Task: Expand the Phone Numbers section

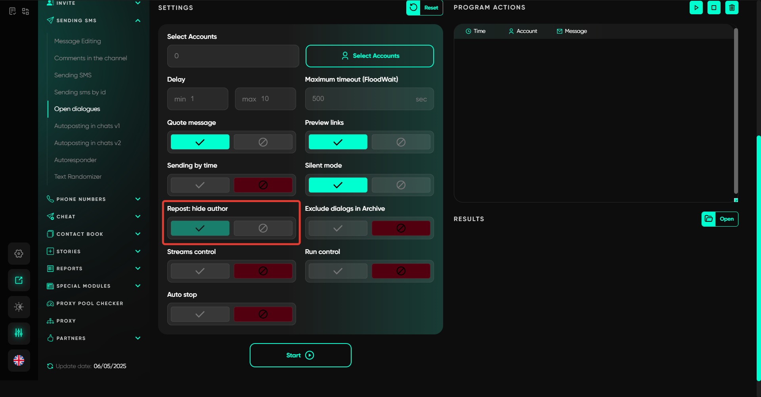Action: point(138,199)
